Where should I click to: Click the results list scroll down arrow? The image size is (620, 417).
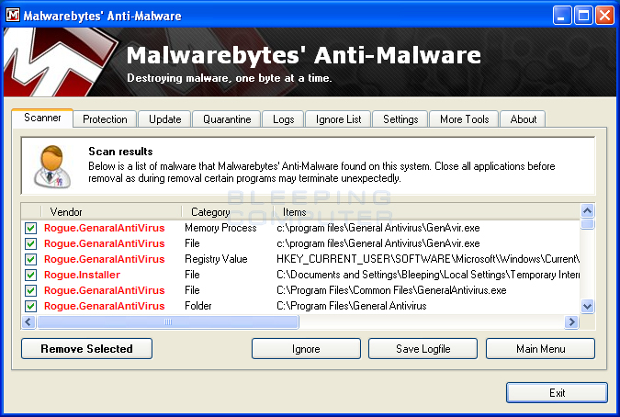coord(588,306)
